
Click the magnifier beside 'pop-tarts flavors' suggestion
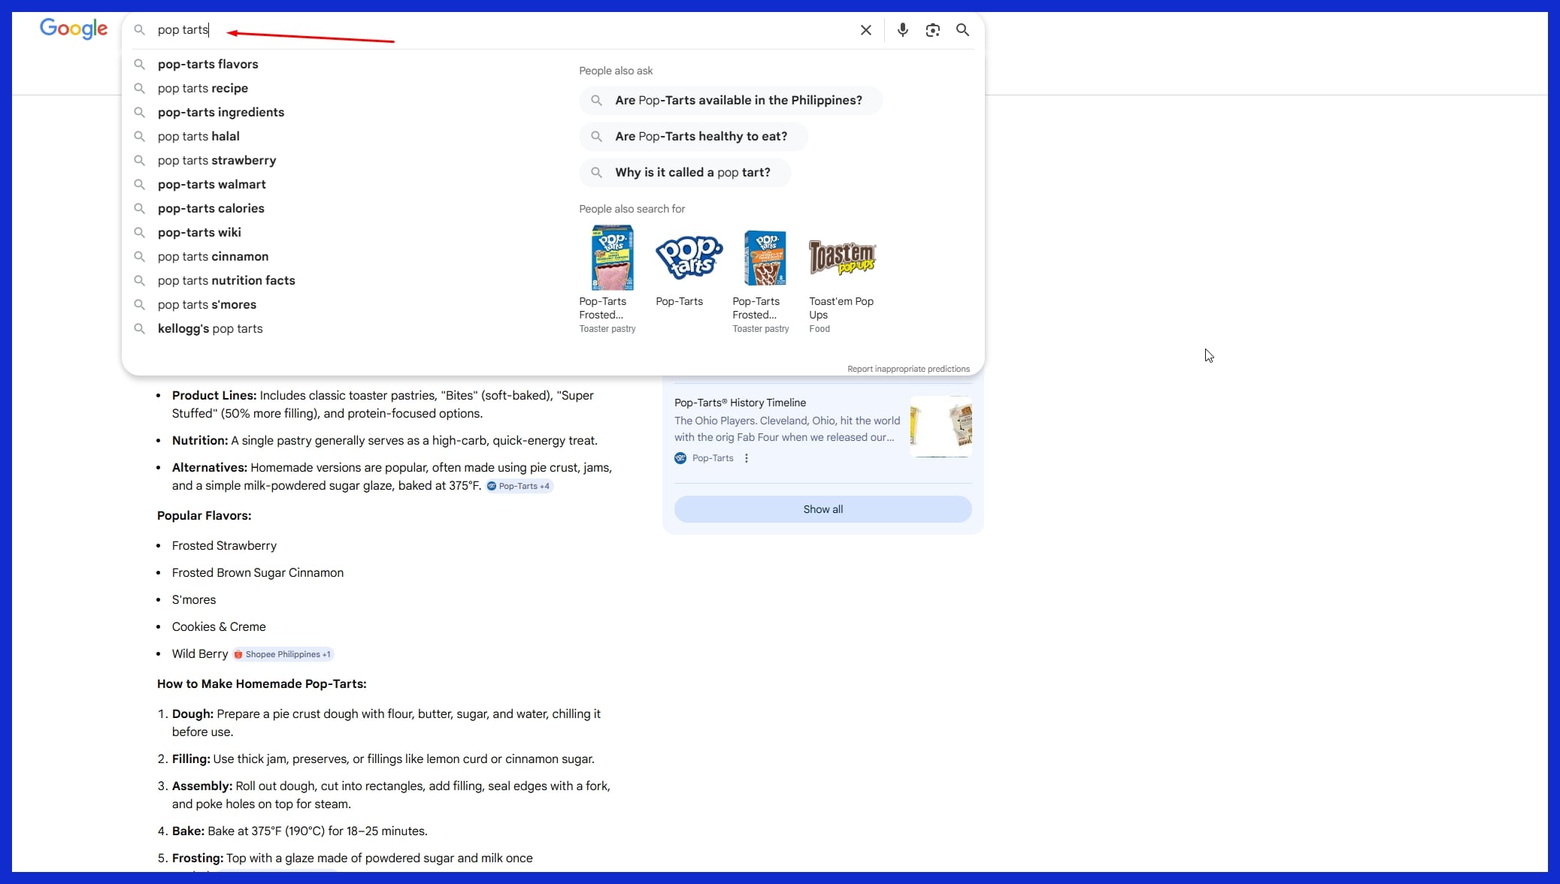point(141,65)
